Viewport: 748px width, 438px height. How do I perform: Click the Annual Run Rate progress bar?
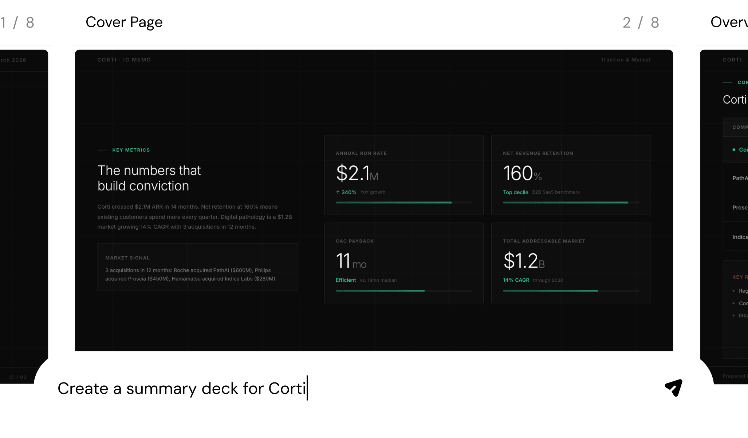tap(403, 202)
